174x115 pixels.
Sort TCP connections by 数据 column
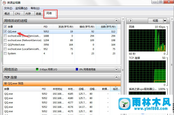(105, 89)
